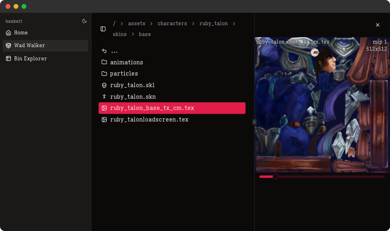Click the hexbelt app title
Image resolution: width=390 pixels, height=231 pixels.
click(x=14, y=21)
